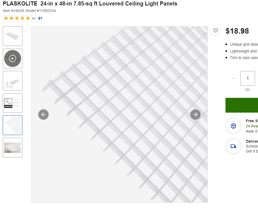Go to previous product image arrow
The width and height of the screenshot is (258, 214).
43,115
